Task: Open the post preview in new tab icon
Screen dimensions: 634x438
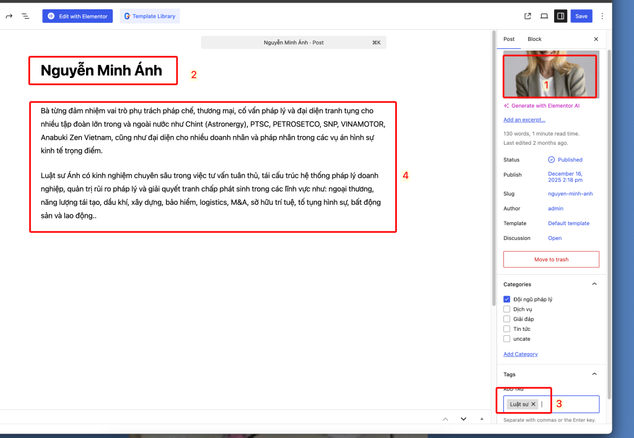Action: [528, 16]
